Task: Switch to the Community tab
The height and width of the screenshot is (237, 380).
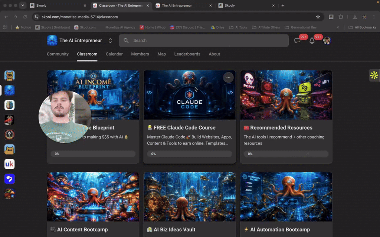Action: coord(58,54)
